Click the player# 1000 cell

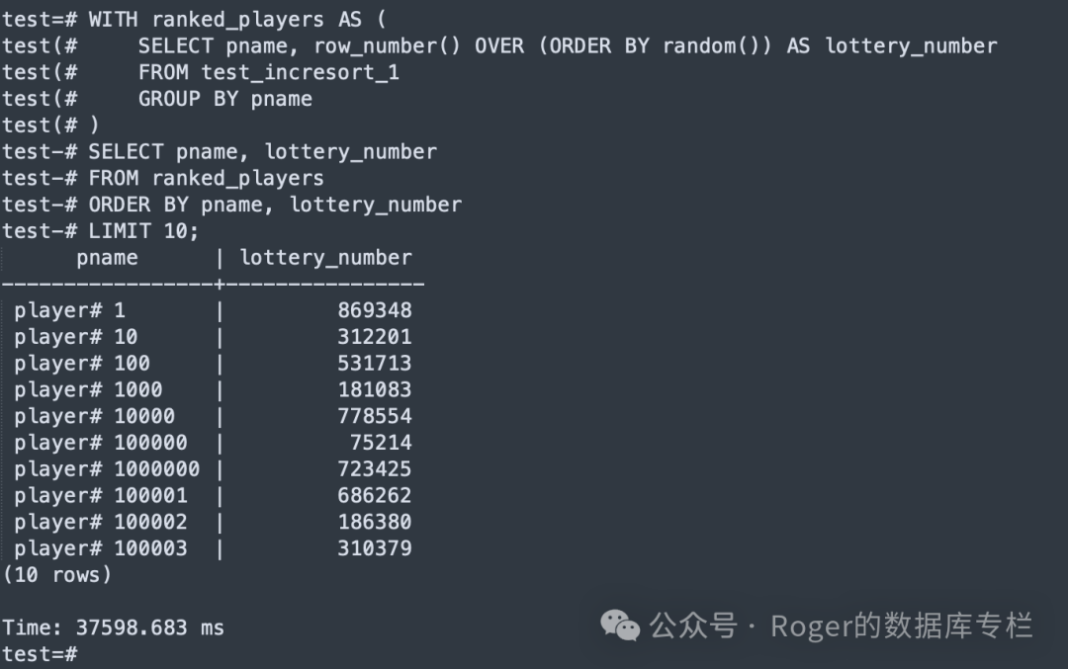tap(88, 389)
